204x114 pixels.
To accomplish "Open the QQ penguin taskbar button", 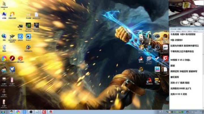I will pos(11,112).
